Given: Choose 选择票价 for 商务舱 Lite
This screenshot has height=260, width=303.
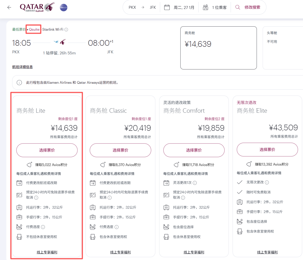Looking at the screenshot, I should [47, 150].
